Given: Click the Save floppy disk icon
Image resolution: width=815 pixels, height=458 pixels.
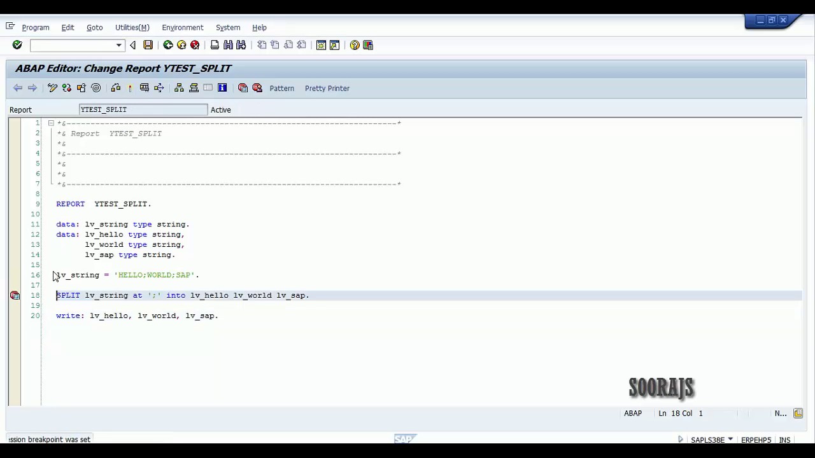Looking at the screenshot, I should click(148, 45).
